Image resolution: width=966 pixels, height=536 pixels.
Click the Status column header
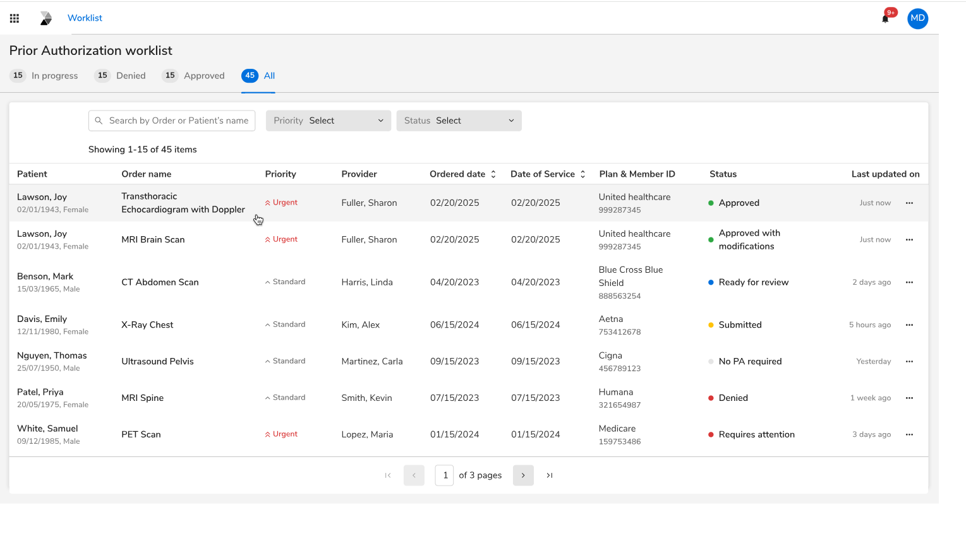click(723, 174)
